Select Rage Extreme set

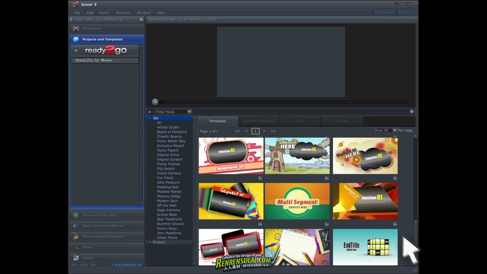coord(169,210)
